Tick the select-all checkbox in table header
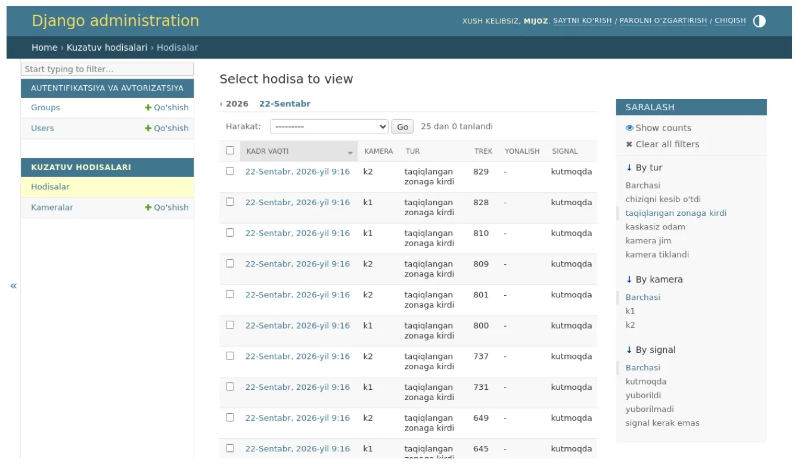 point(230,150)
